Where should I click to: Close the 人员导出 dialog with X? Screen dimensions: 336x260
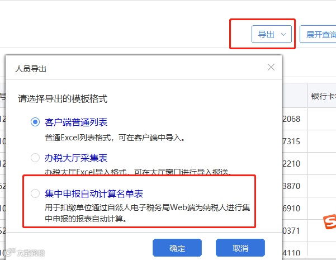(x=271, y=67)
